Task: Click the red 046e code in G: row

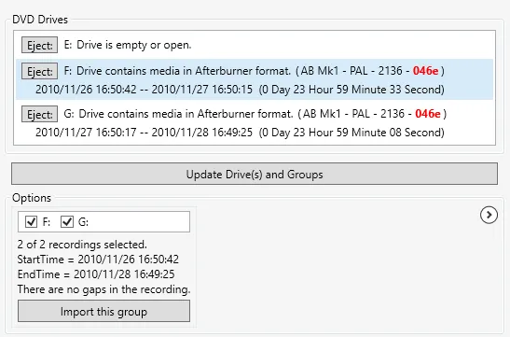Action: click(x=428, y=114)
